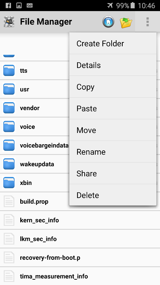
Task: Select Share in the overflow menu
Action: [113, 173]
